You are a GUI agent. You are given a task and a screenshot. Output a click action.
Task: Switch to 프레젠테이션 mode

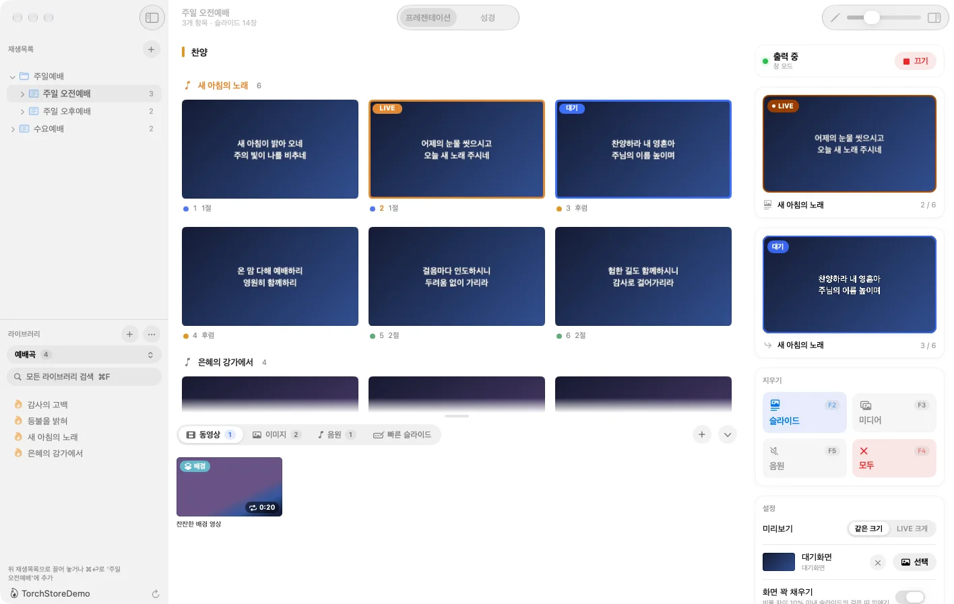(x=428, y=18)
